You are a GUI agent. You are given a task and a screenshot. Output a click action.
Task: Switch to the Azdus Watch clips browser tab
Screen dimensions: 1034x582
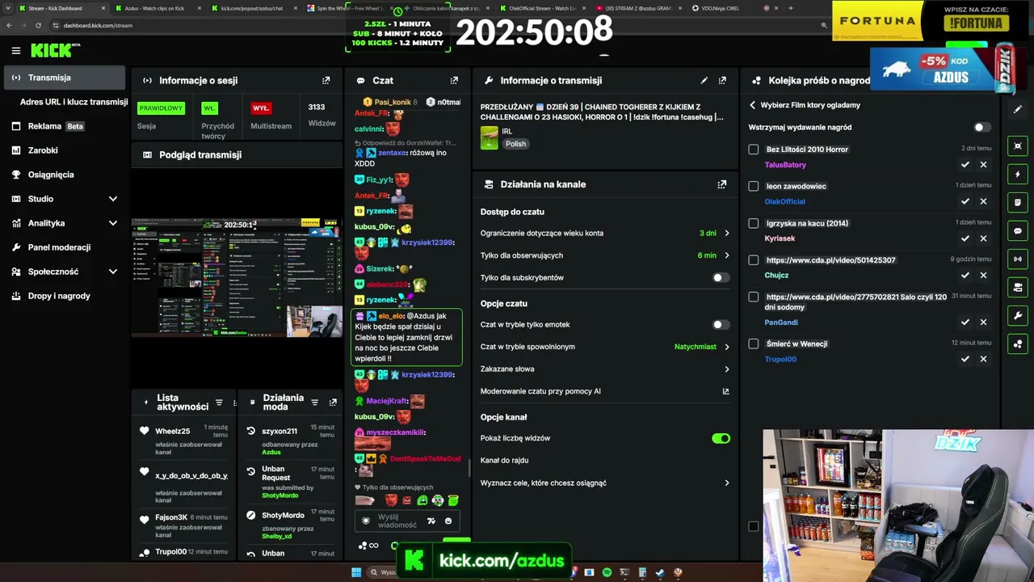[155, 8]
